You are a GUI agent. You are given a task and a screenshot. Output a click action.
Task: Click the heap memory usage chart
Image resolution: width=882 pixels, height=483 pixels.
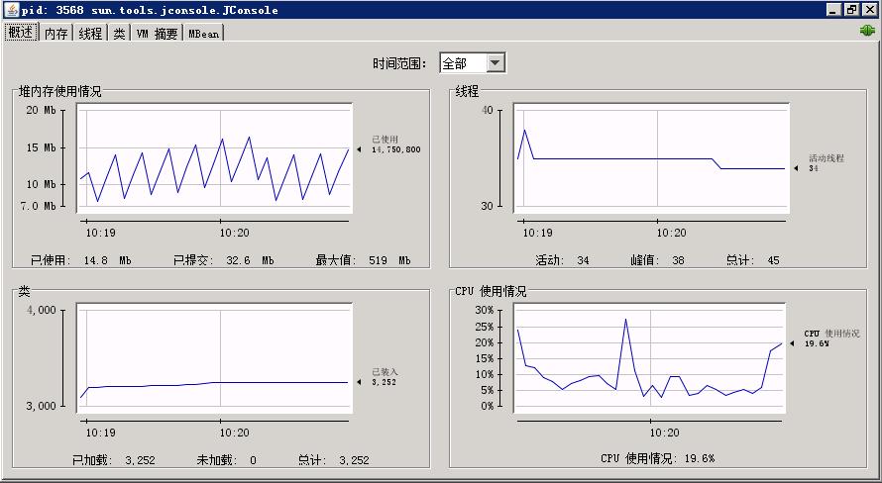click(214, 157)
